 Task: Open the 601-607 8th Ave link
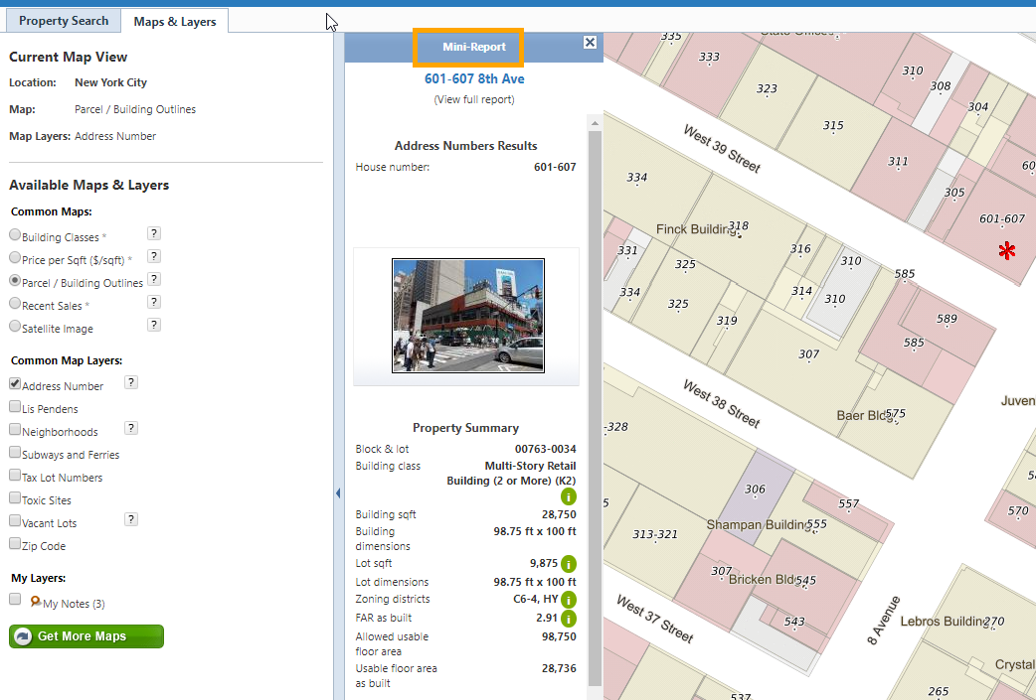pyautogui.click(x=474, y=78)
